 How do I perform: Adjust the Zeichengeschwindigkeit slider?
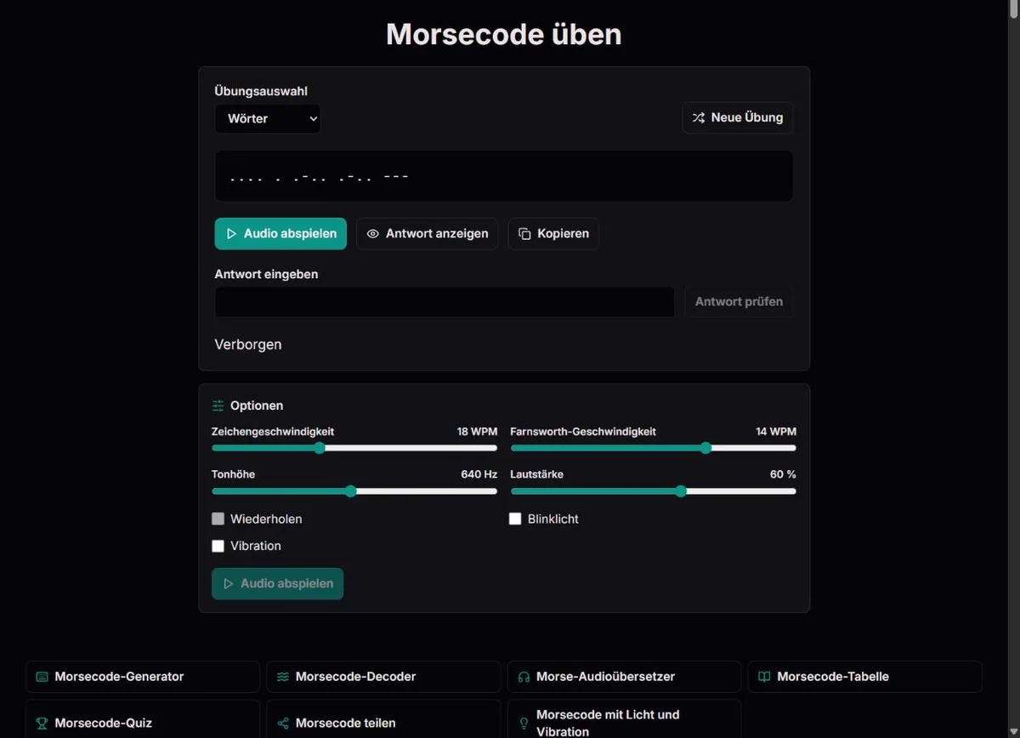click(354, 448)
